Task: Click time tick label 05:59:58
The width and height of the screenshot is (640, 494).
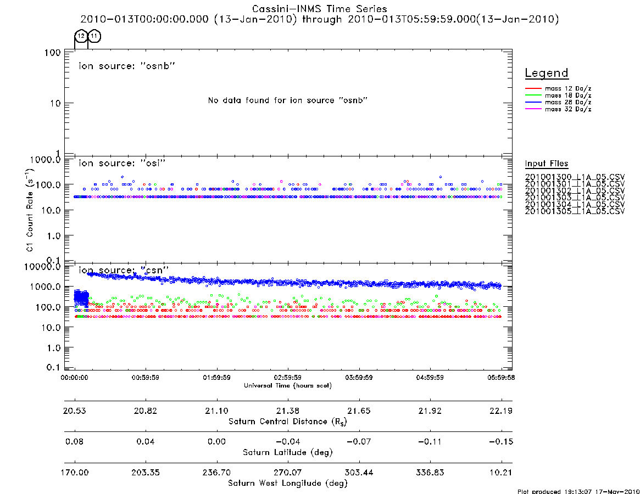Action: [x=501, y=378]
